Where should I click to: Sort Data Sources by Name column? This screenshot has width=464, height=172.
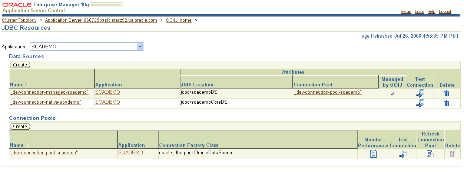[19, 85]
